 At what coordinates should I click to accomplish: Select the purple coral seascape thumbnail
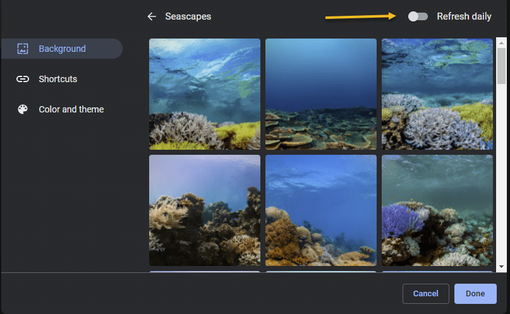[x=437, y=210]
